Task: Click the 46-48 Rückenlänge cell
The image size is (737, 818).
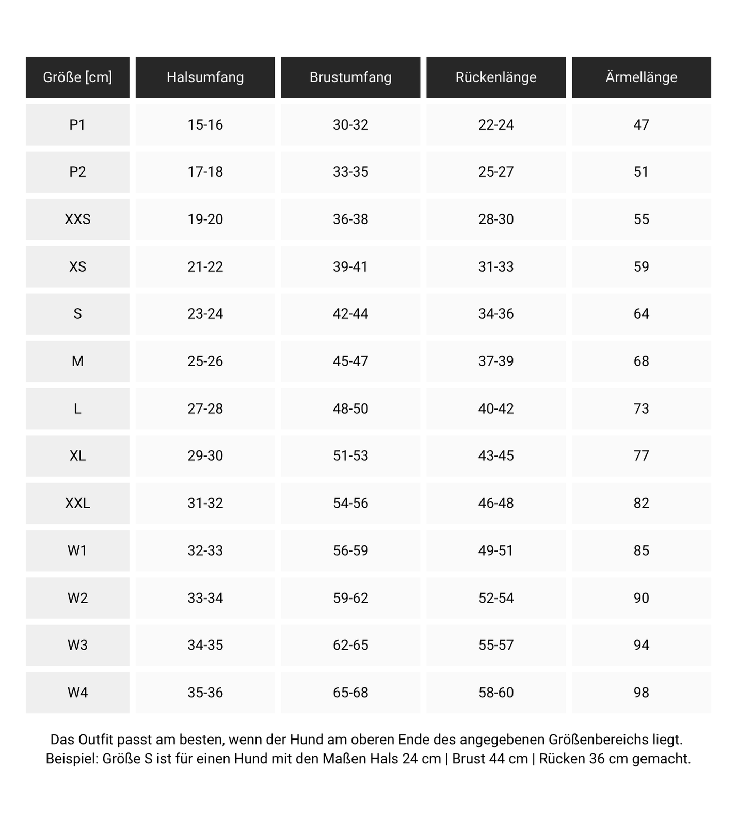Action: click(x=495, y=504)
